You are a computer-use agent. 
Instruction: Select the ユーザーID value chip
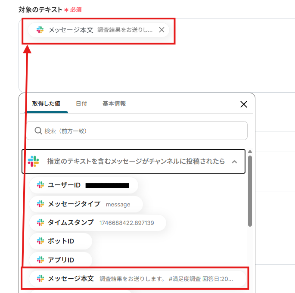[84, 185]
